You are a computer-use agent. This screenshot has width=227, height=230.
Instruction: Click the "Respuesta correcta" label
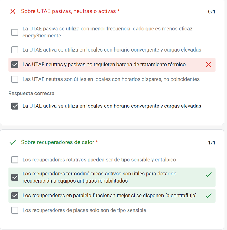[31, 93]
